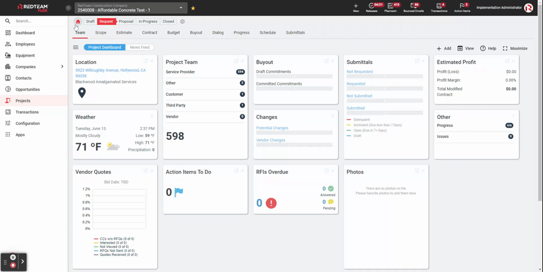This screenshot has width=543, height=272.
Task: Open the Team tab
Action: coord(80,33)
